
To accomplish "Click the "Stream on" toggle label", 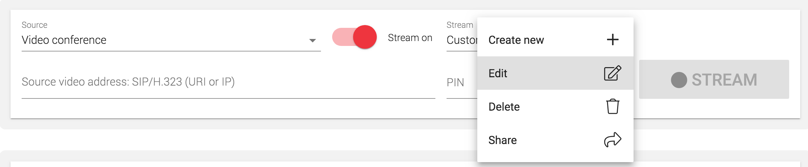I will [410, 38].
